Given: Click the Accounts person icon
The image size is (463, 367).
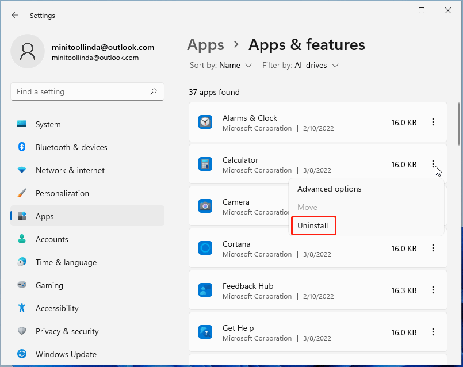Looking at the screenshot, I should point(22,239).
